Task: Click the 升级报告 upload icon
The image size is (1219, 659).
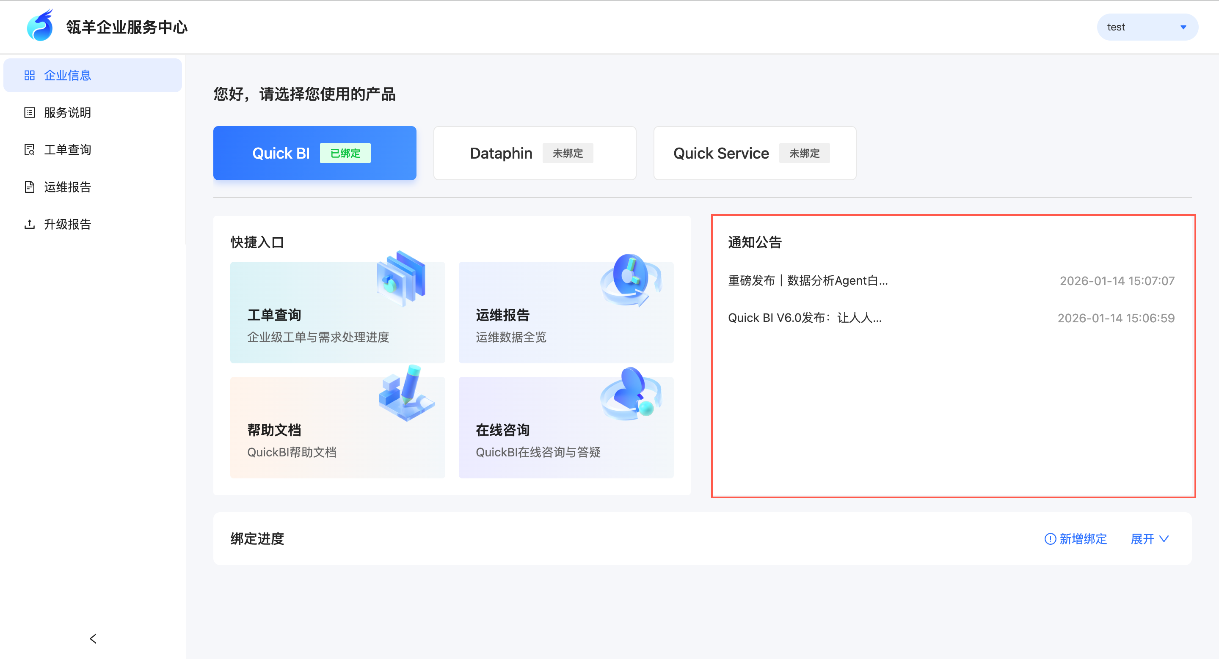Action: (29, 224)
